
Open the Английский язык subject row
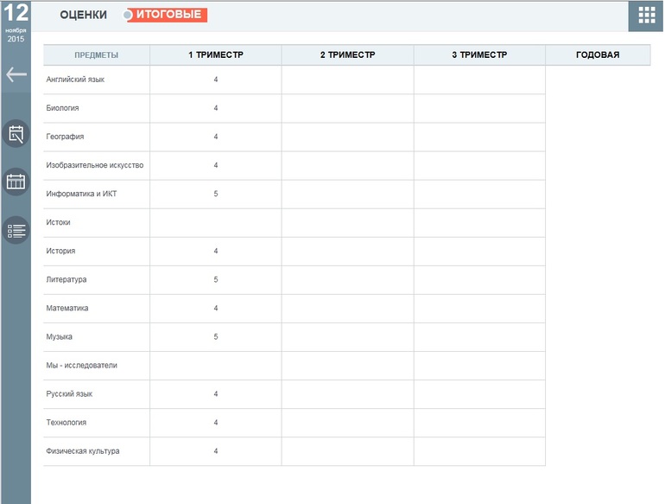coord(294,80)
